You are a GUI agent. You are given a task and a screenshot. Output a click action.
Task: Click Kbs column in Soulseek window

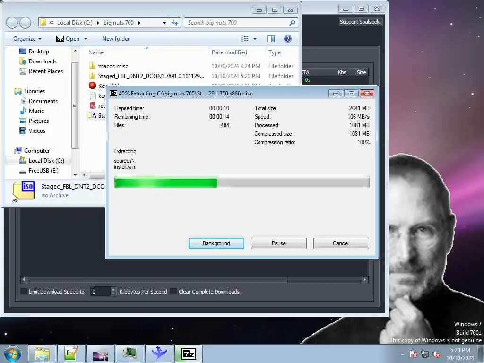click(342, 72)
